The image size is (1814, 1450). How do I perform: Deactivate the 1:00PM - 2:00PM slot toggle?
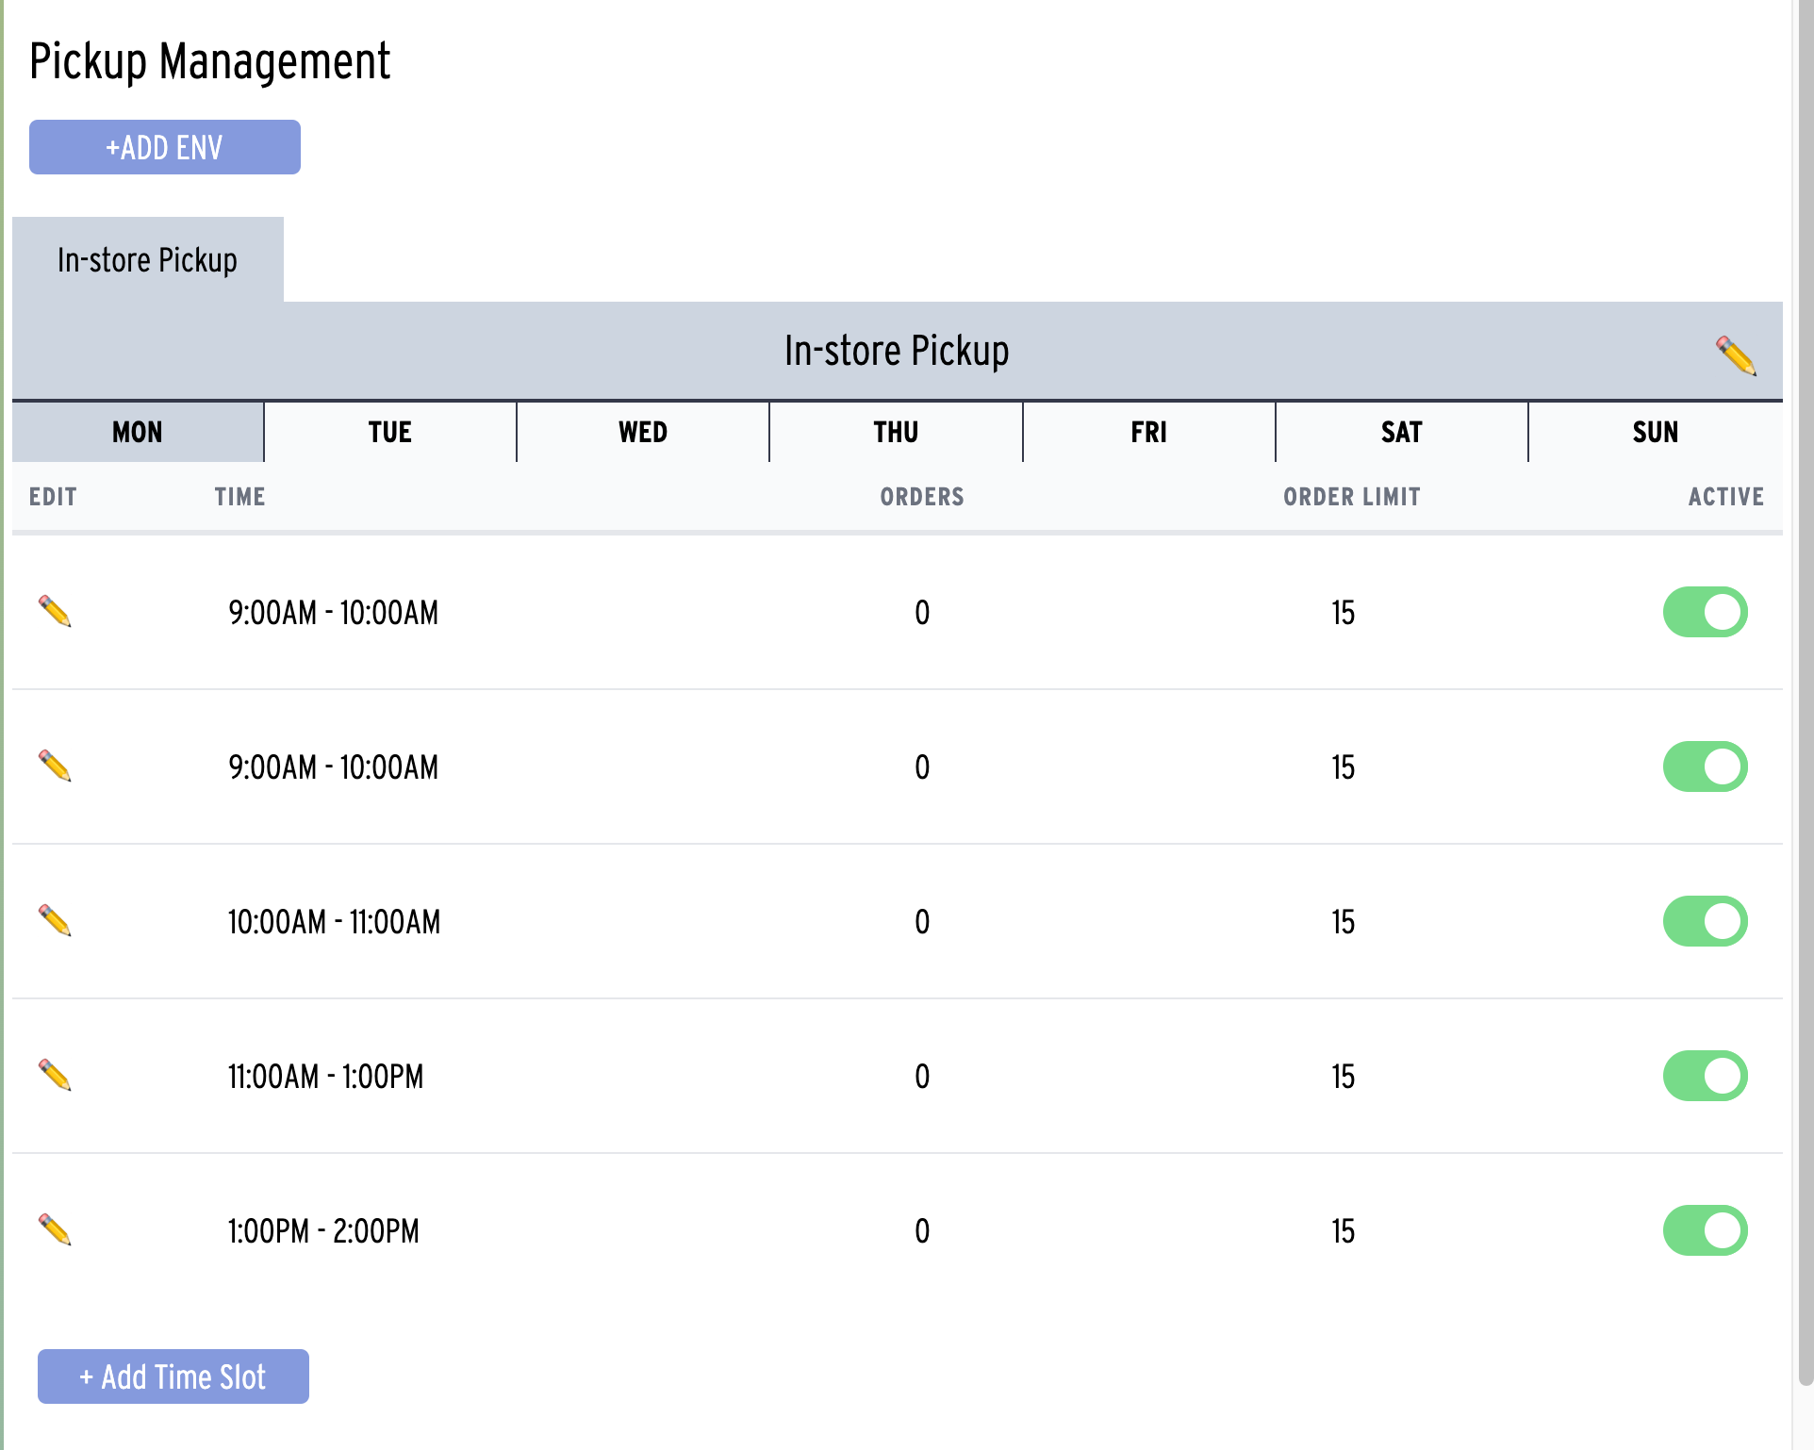[1705, 1230]
